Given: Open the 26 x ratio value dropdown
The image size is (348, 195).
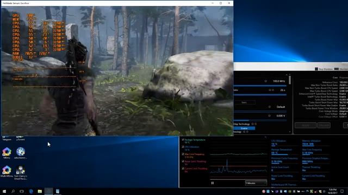Looking at the screenshot, I should coord(282,90).
